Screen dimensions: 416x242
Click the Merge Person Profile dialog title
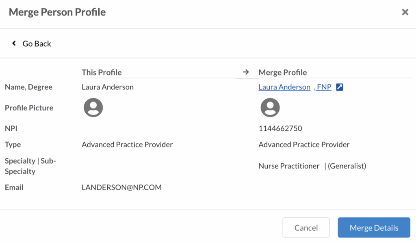point(57,12)
